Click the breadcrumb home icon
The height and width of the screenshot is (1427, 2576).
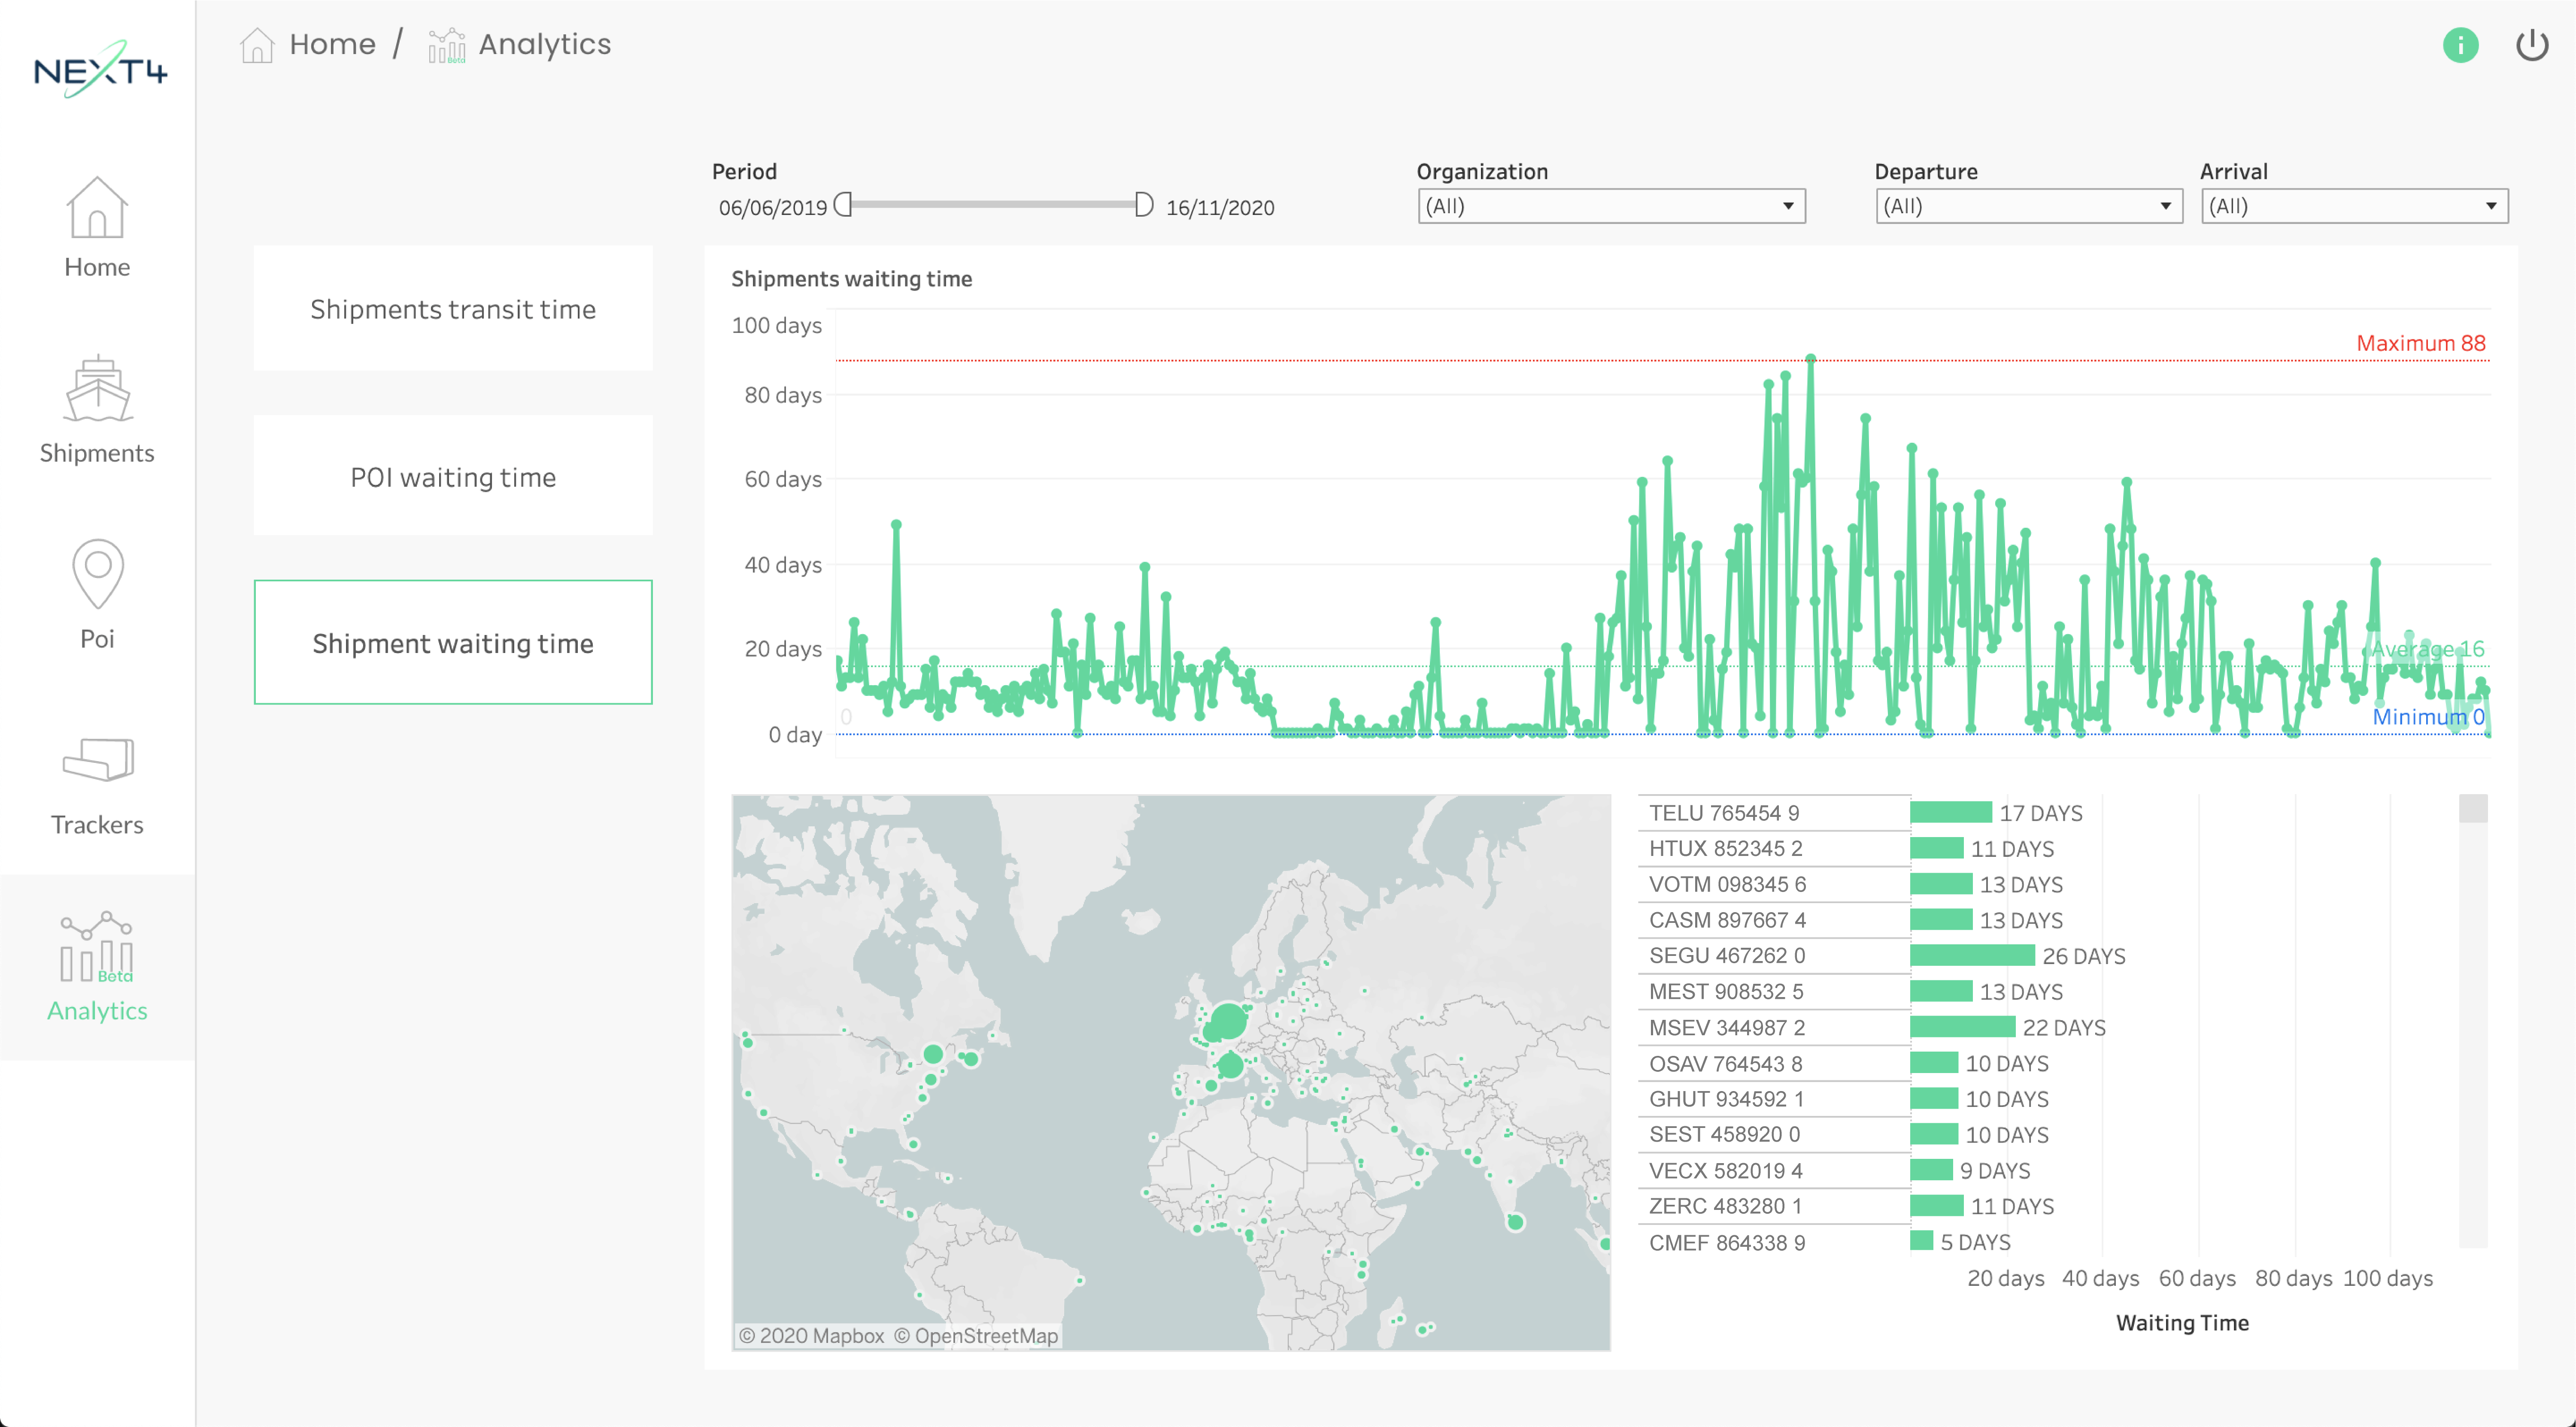coord(257,45)
